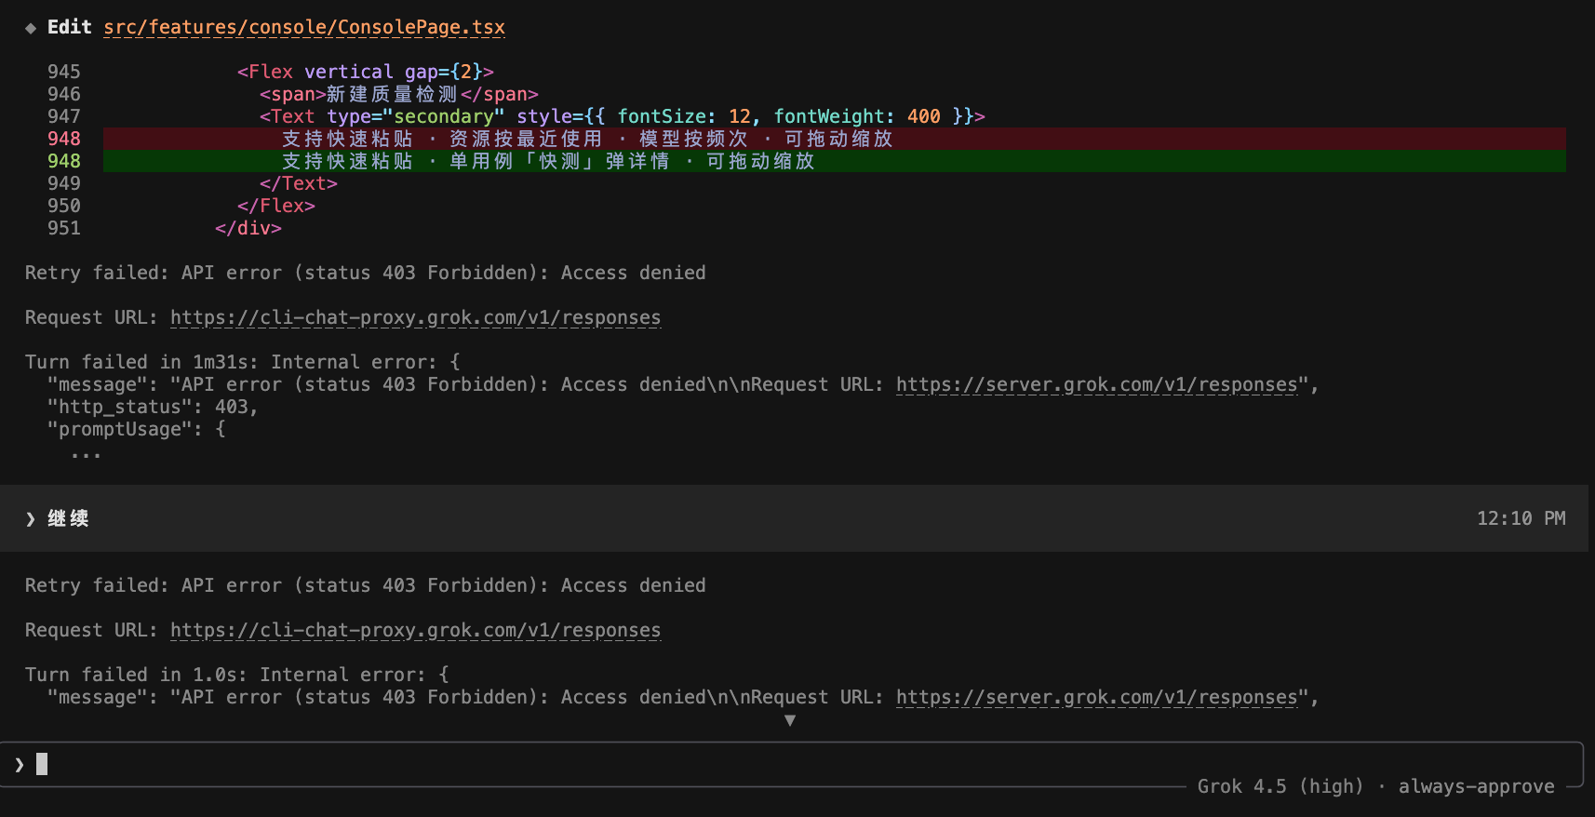The height and width of the screenshot is (817, 1595).
Task: Click the closing </div> tag
Action: point(248,228)
